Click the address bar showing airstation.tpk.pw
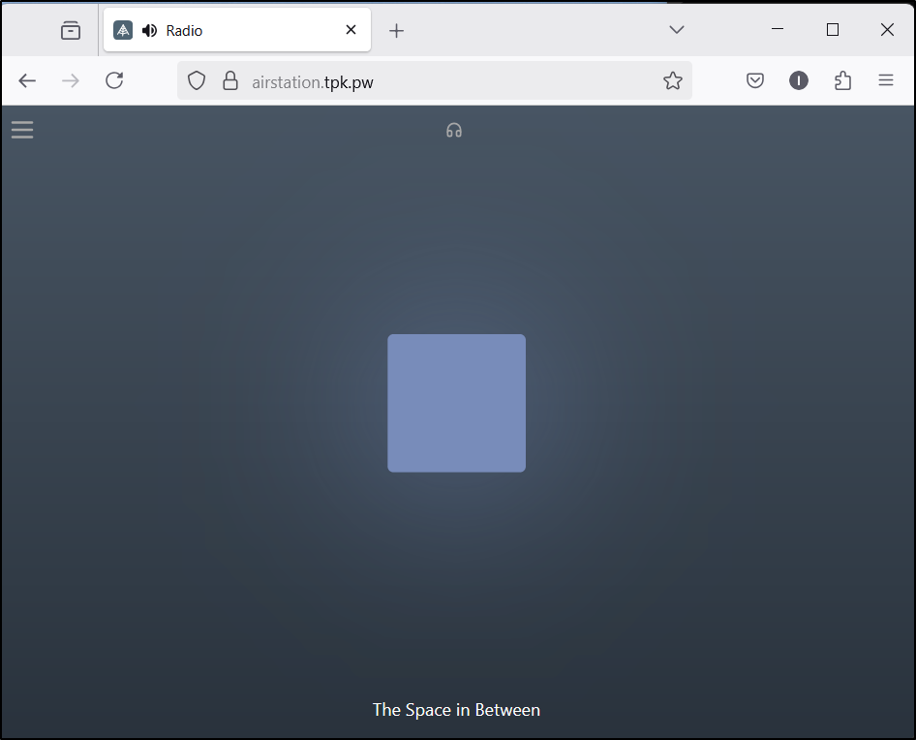The image size is (916, 740). click(x=435, y=80)
